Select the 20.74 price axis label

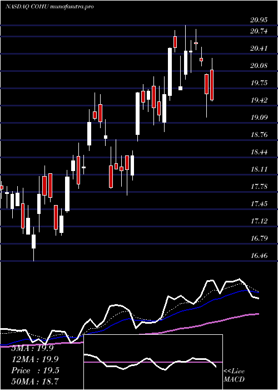click(259, 31)
